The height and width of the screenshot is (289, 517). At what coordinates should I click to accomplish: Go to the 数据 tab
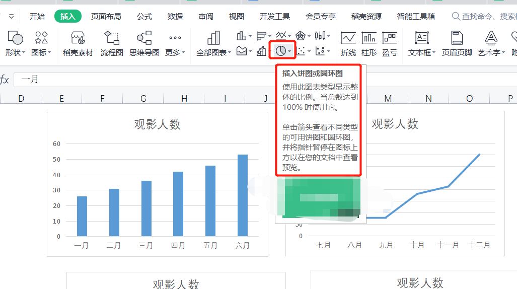175,16
